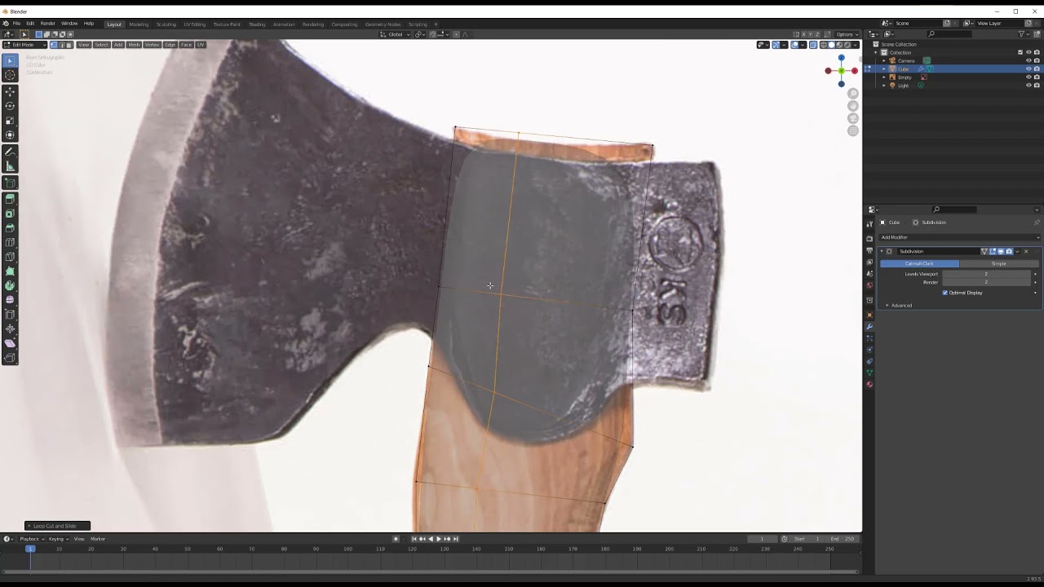The width and height of the screenshot is (1044, 587).
Task: Uncheck Optimal Display checkbox
Action: click(944, 293)
